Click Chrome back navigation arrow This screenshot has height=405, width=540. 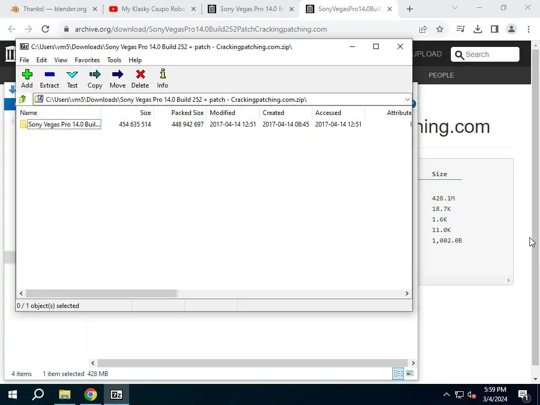click(x=12, y=30)
